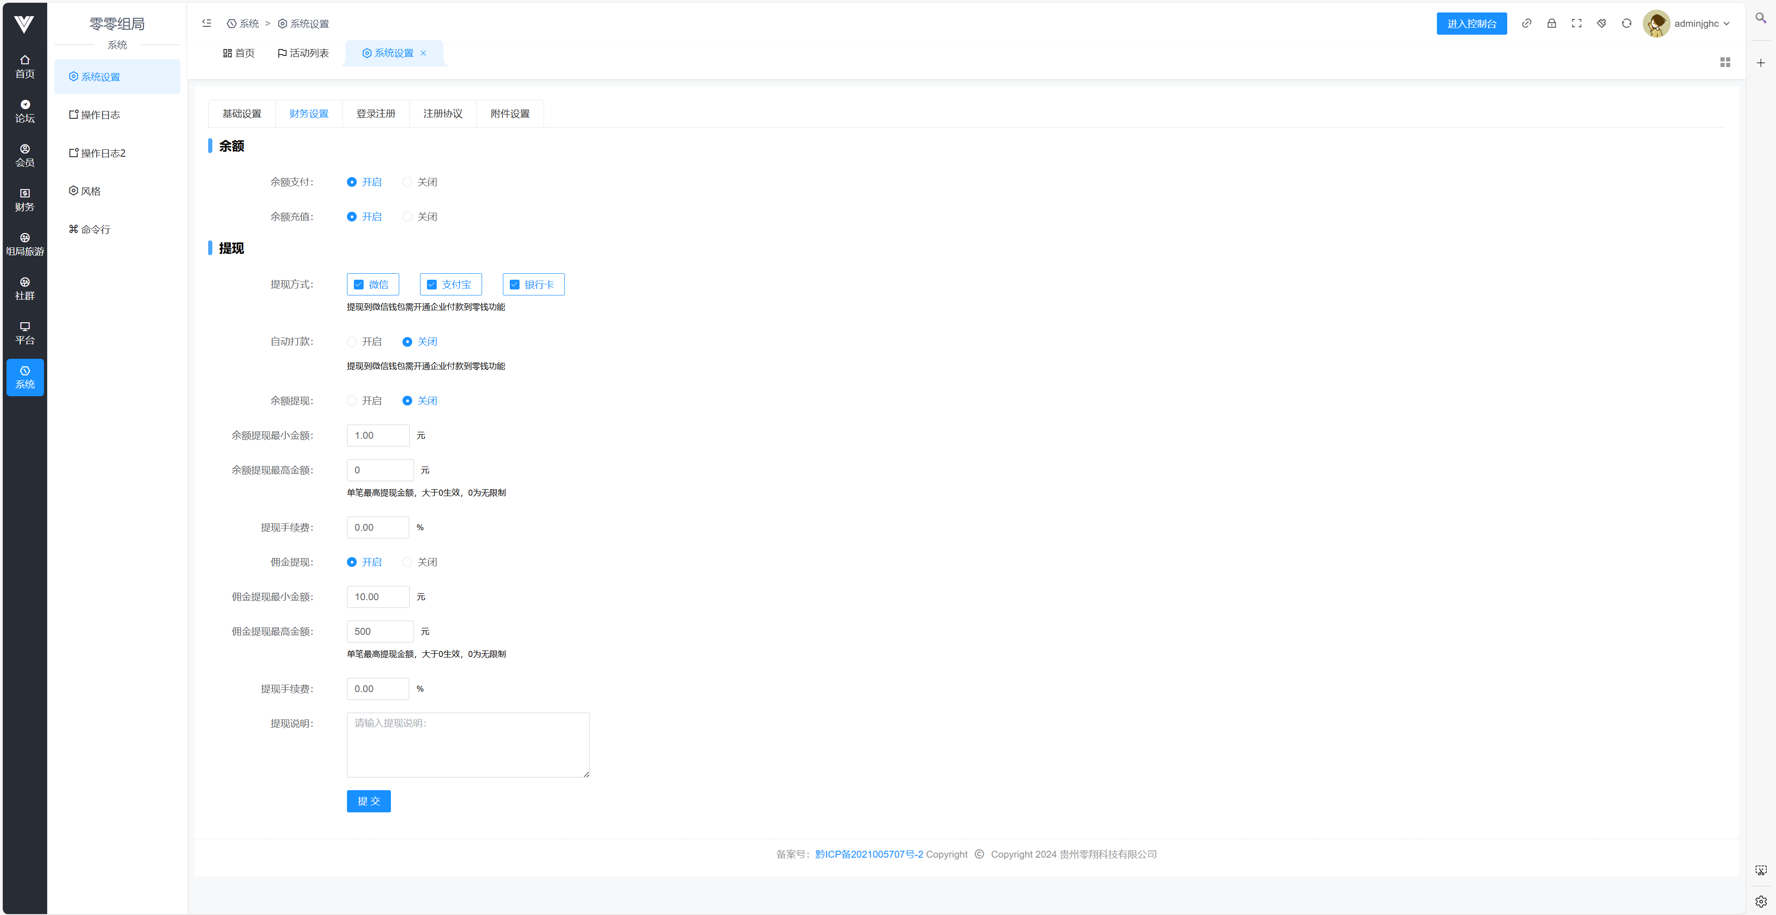Click the sidebar collapse menu icon
The width and height of the screenshot is (1776, 915).
pos(206,24)
